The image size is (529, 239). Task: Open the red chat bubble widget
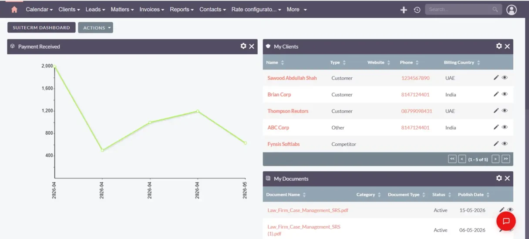coord(506,221)
